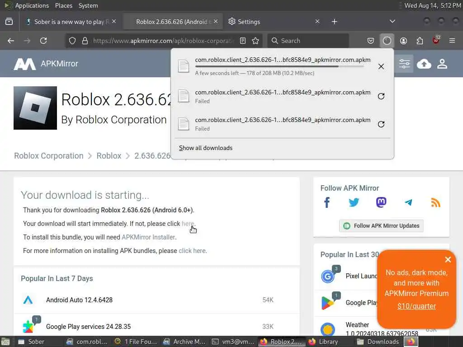Open the $10/quarter premium link
Screen dimensions: 463x347
[416, 306]
